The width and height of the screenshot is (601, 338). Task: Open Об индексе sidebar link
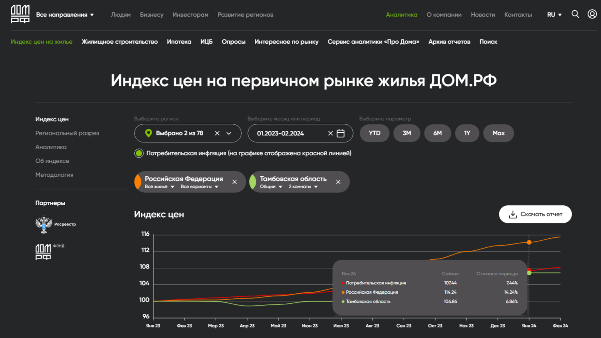tap(52, 161)
